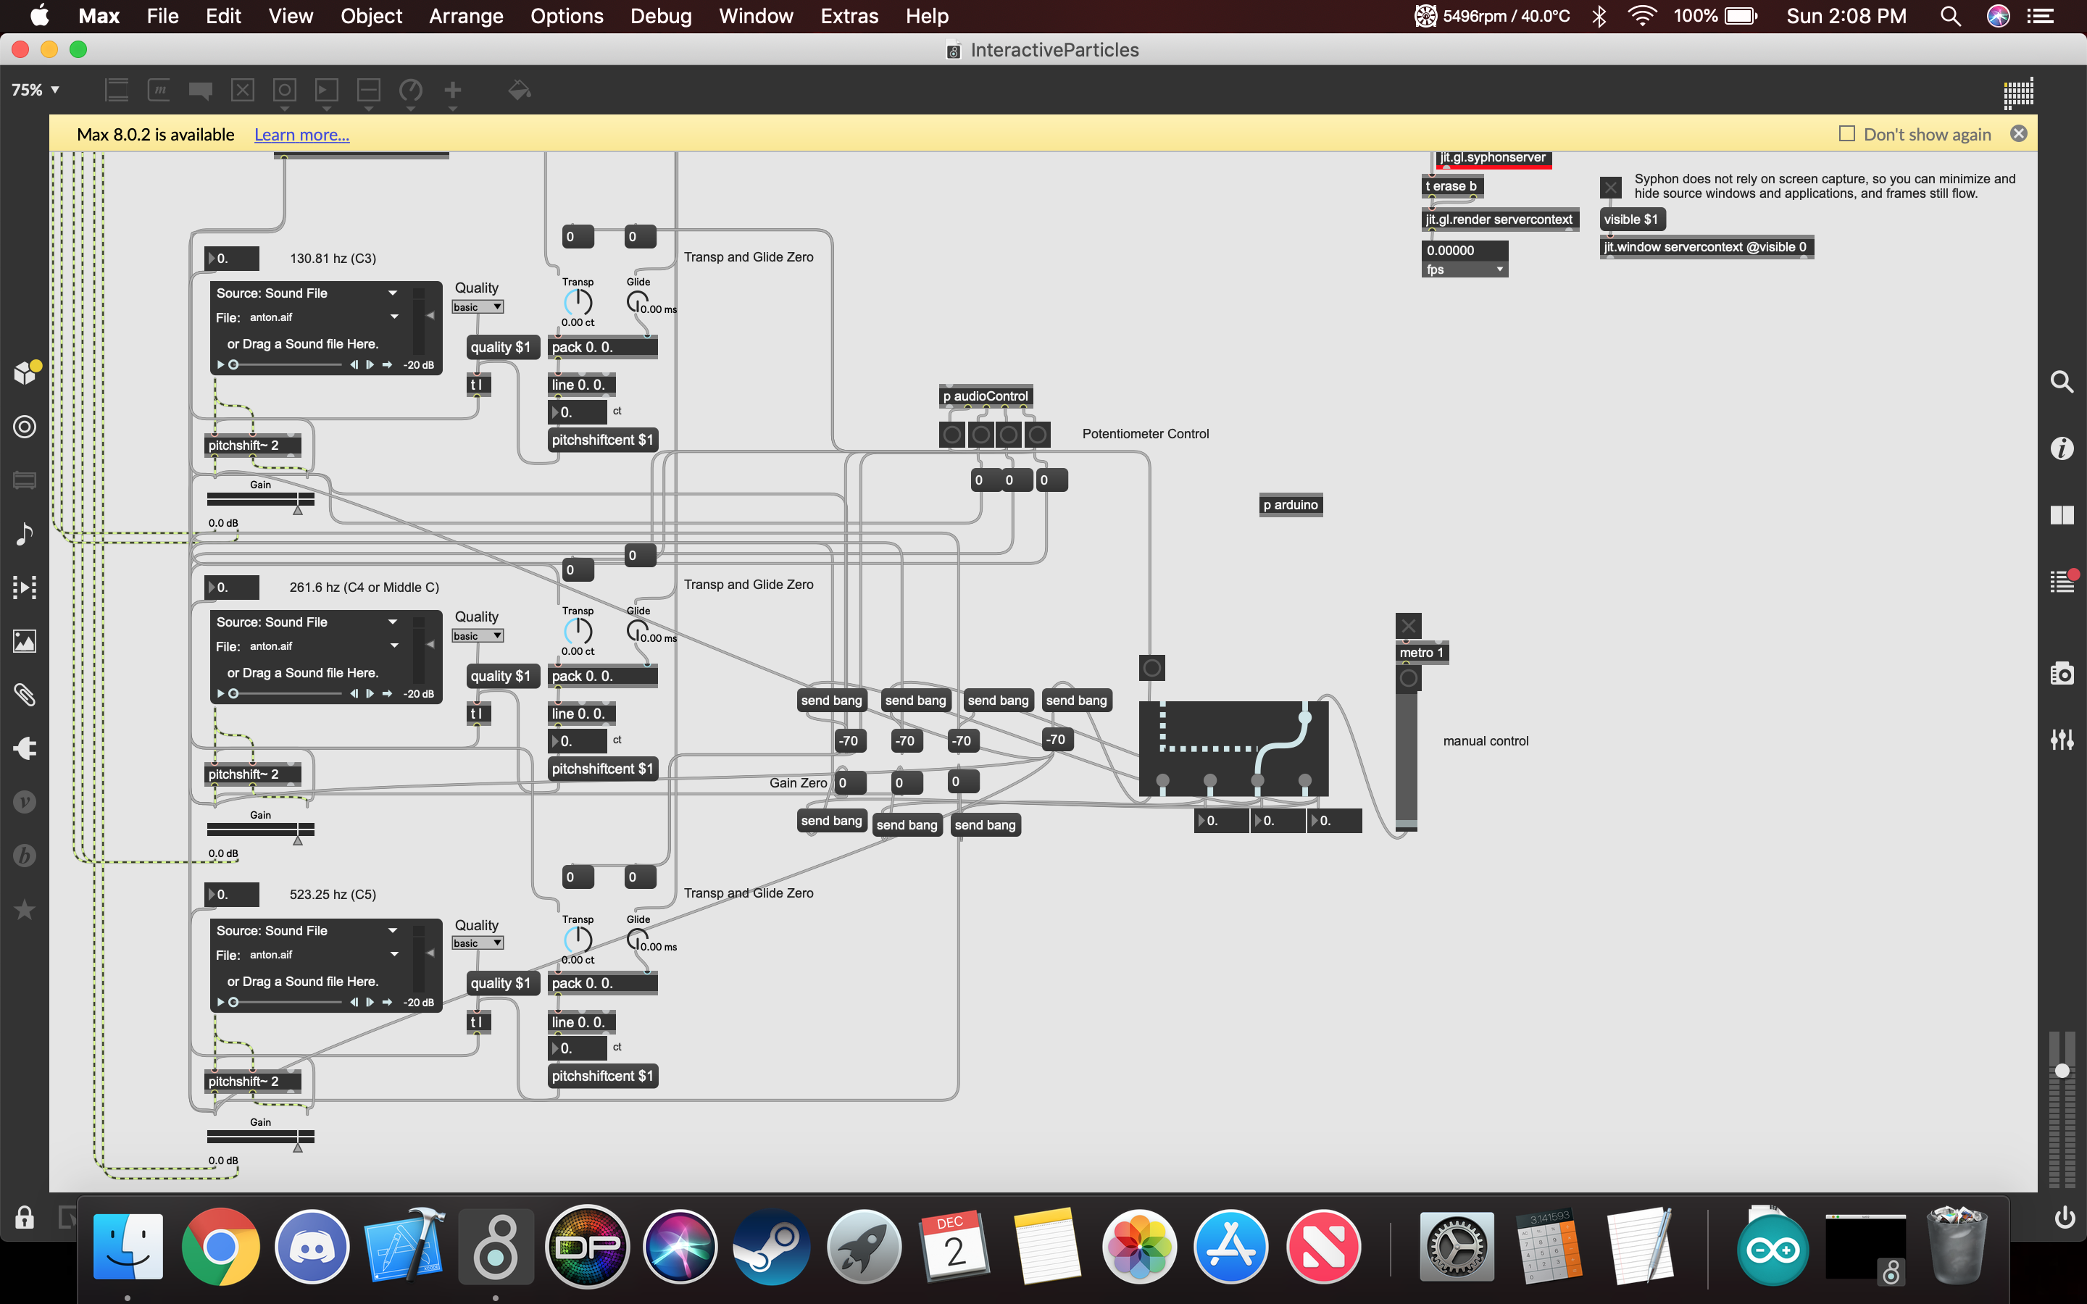Open the 75% zoom dropdown
The image size is (2087, 1304).
tap(36, 90)
